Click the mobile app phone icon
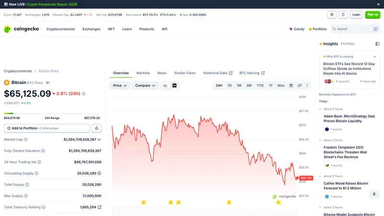 [x=343, y=15]
